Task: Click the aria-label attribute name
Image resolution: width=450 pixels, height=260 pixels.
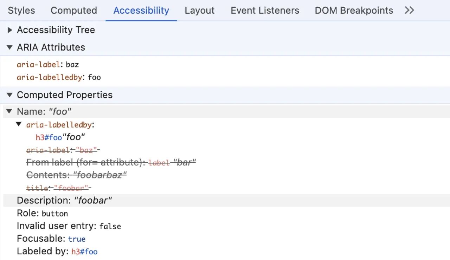Action: [x=38, y=64]
